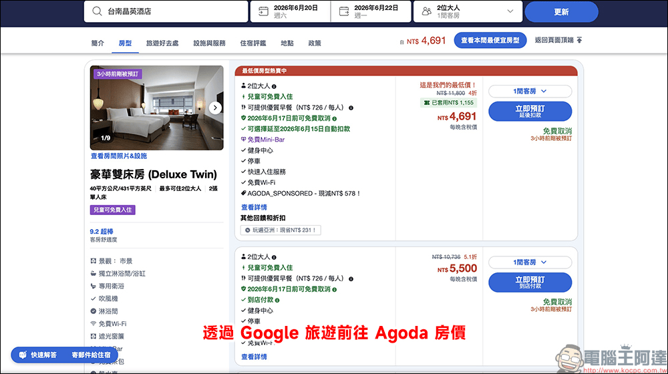Click the up arrow icon beside 返回頁面頂端
This screenshot has height=374, width=668.
[x=579, y=40]
